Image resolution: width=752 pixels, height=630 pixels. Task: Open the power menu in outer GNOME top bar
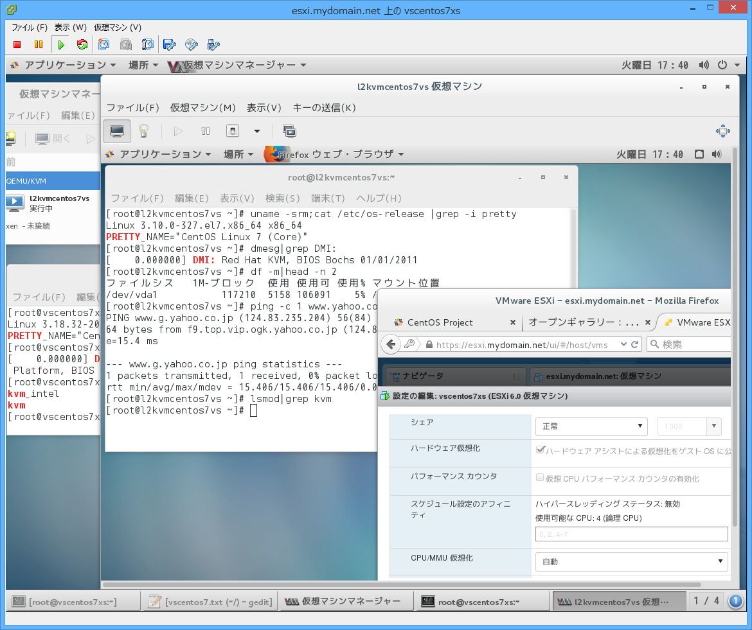pos(728,65)
